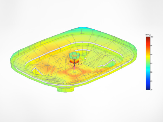Click the 100 value on legend
The height and width of the screenshot is (122, 163).
(x=152, y=37)
